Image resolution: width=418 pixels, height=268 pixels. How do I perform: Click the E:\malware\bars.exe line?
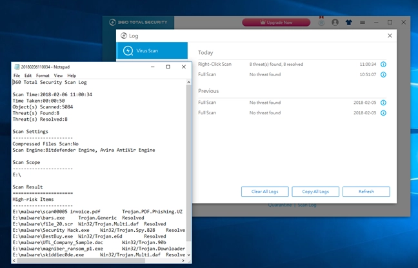tap(79, 218)
